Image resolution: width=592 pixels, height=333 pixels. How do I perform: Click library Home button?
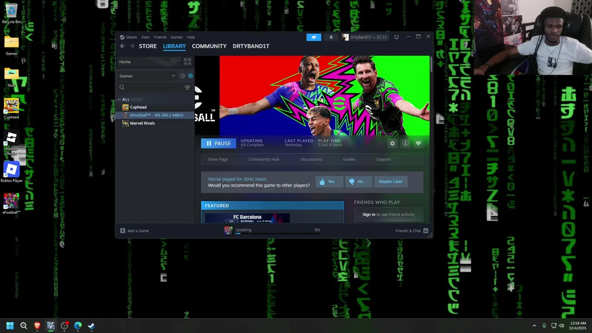click(149, 62)
